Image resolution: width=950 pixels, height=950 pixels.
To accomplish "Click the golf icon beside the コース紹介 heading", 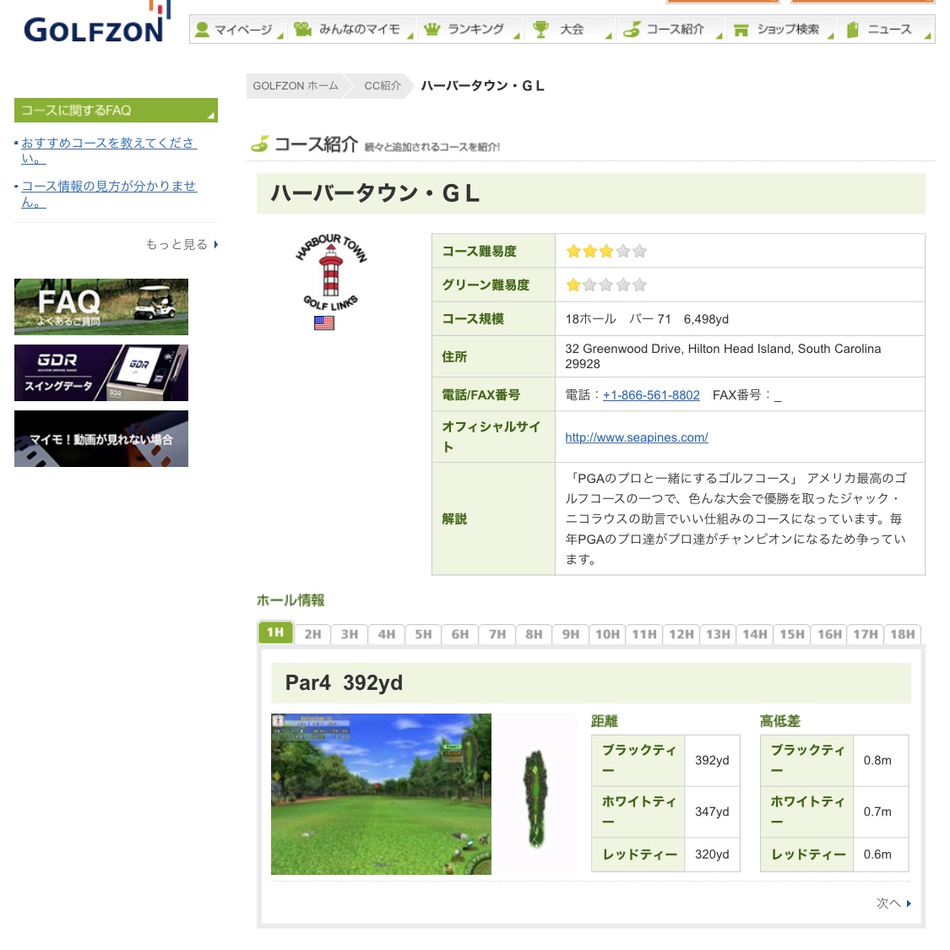I will click(x=260, y=144).
